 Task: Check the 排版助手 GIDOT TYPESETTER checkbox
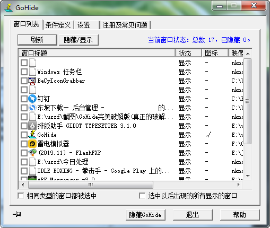pyautogui.click(x=24, y=126)
